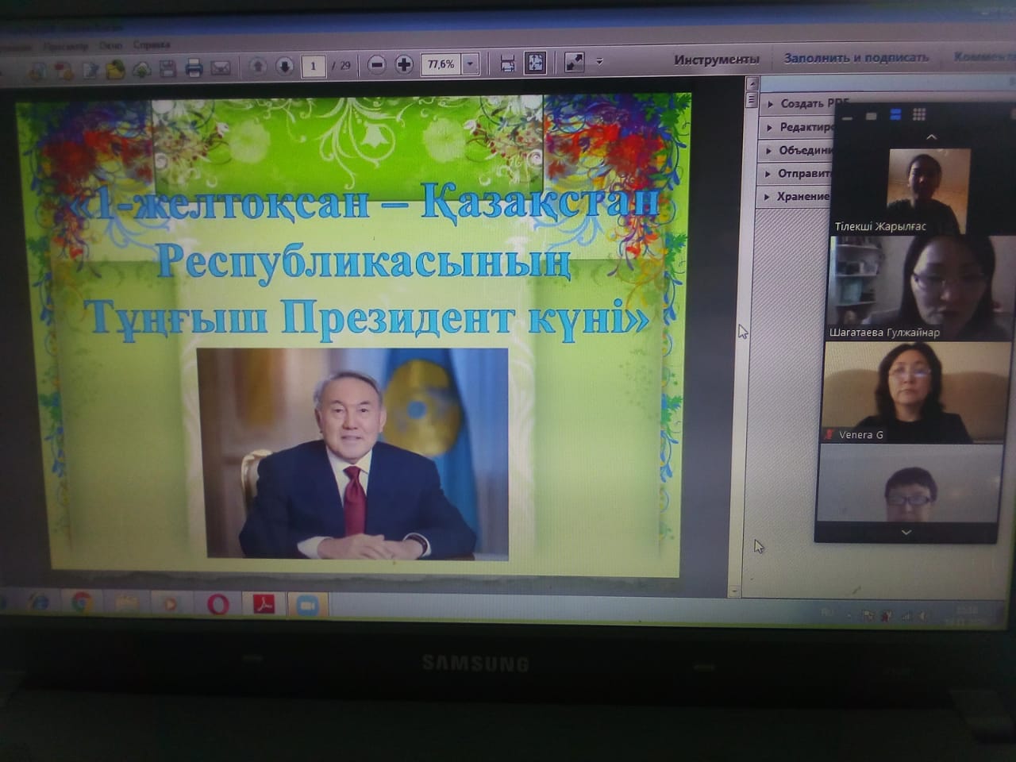Toggle fit width scrolling view
1016x762 pixels.
[x=508, y=63]
